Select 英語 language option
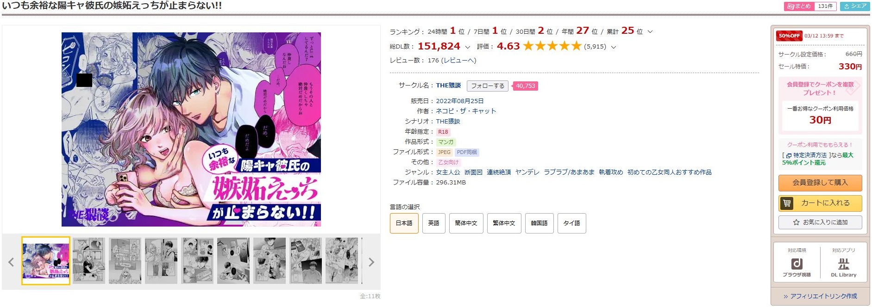Screen dimensions: 872x307 (434, 223)
